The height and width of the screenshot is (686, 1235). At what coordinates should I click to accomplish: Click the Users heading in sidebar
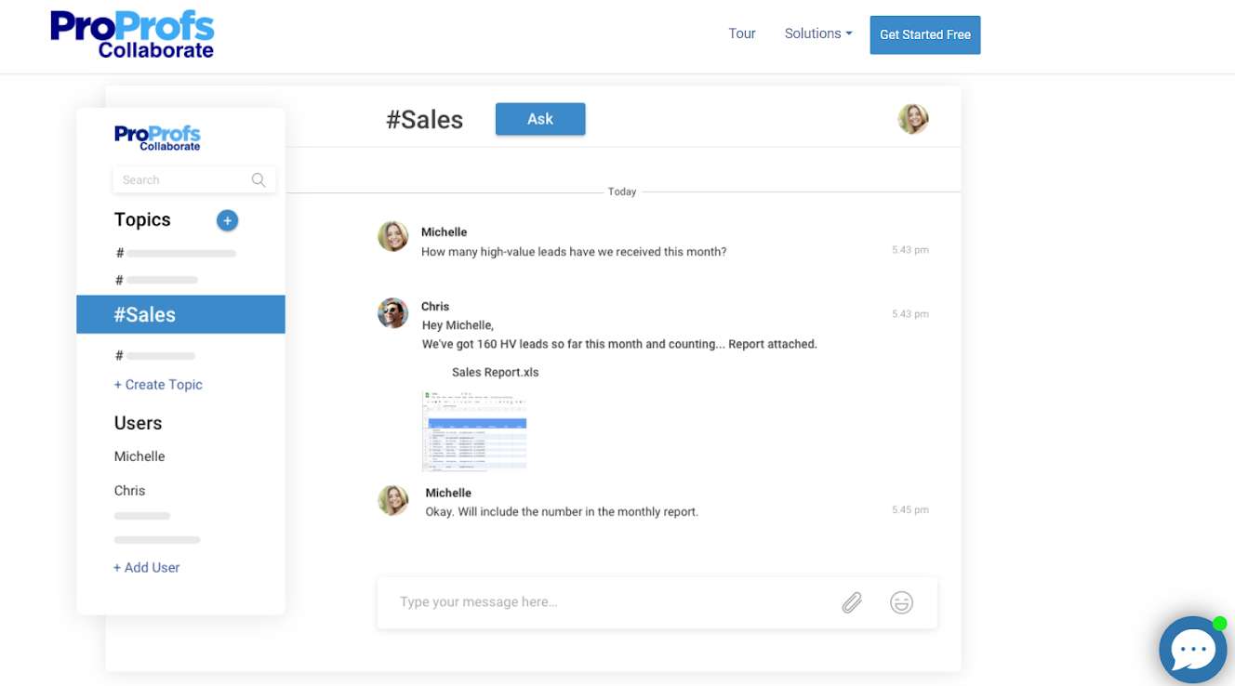point(138,423)
